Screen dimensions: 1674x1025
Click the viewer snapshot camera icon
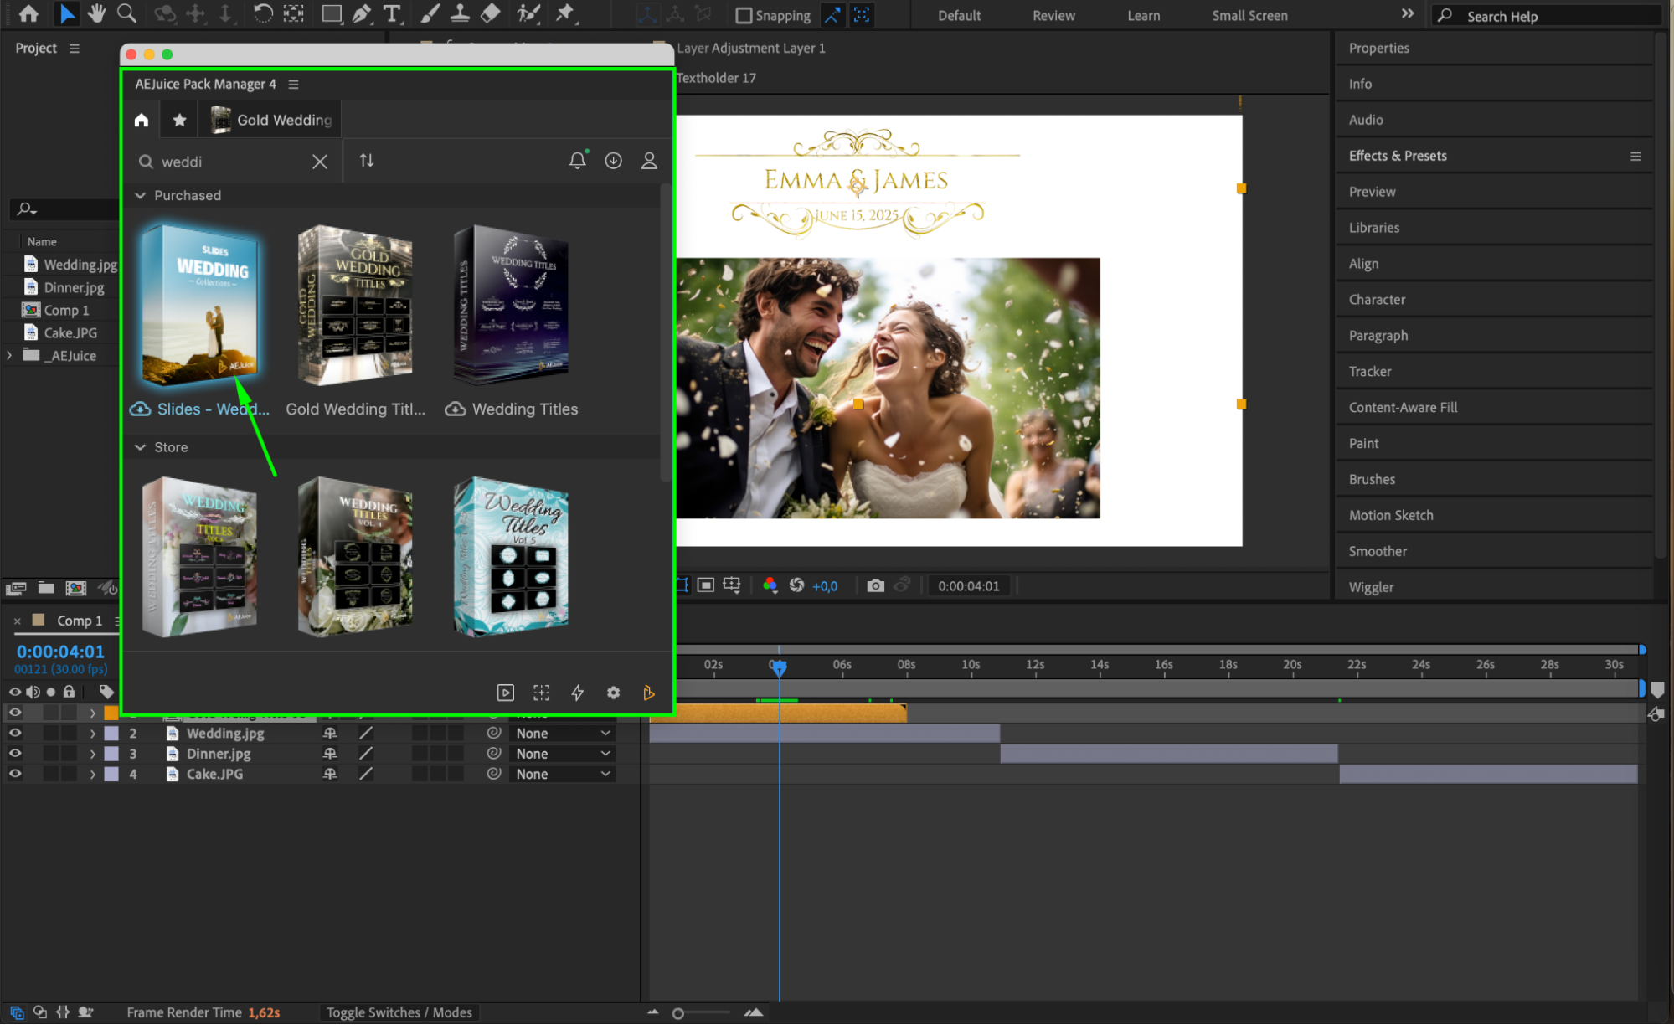coord(875,586)
